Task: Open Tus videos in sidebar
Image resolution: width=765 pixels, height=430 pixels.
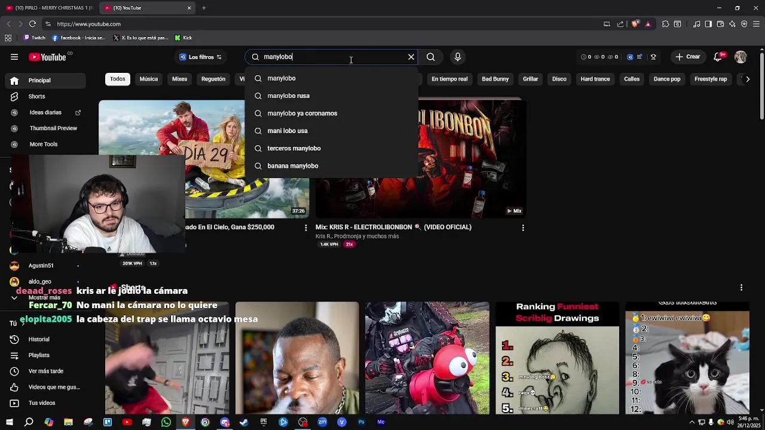Action: (46, 403)
